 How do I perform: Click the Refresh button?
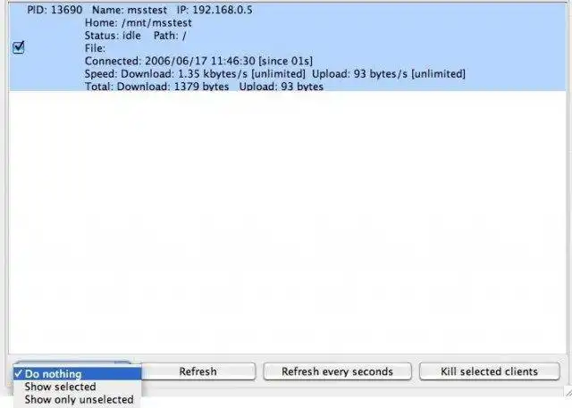point(198,371)
